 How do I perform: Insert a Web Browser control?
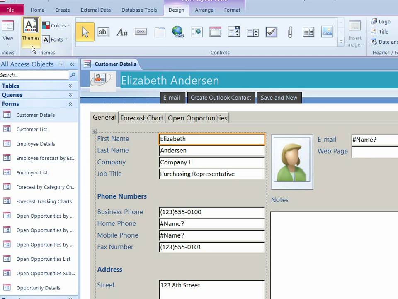[x=197, y=32]
